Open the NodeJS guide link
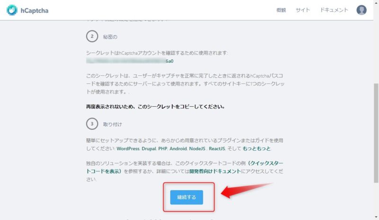 pyautogui.click(x=197, y=148)
